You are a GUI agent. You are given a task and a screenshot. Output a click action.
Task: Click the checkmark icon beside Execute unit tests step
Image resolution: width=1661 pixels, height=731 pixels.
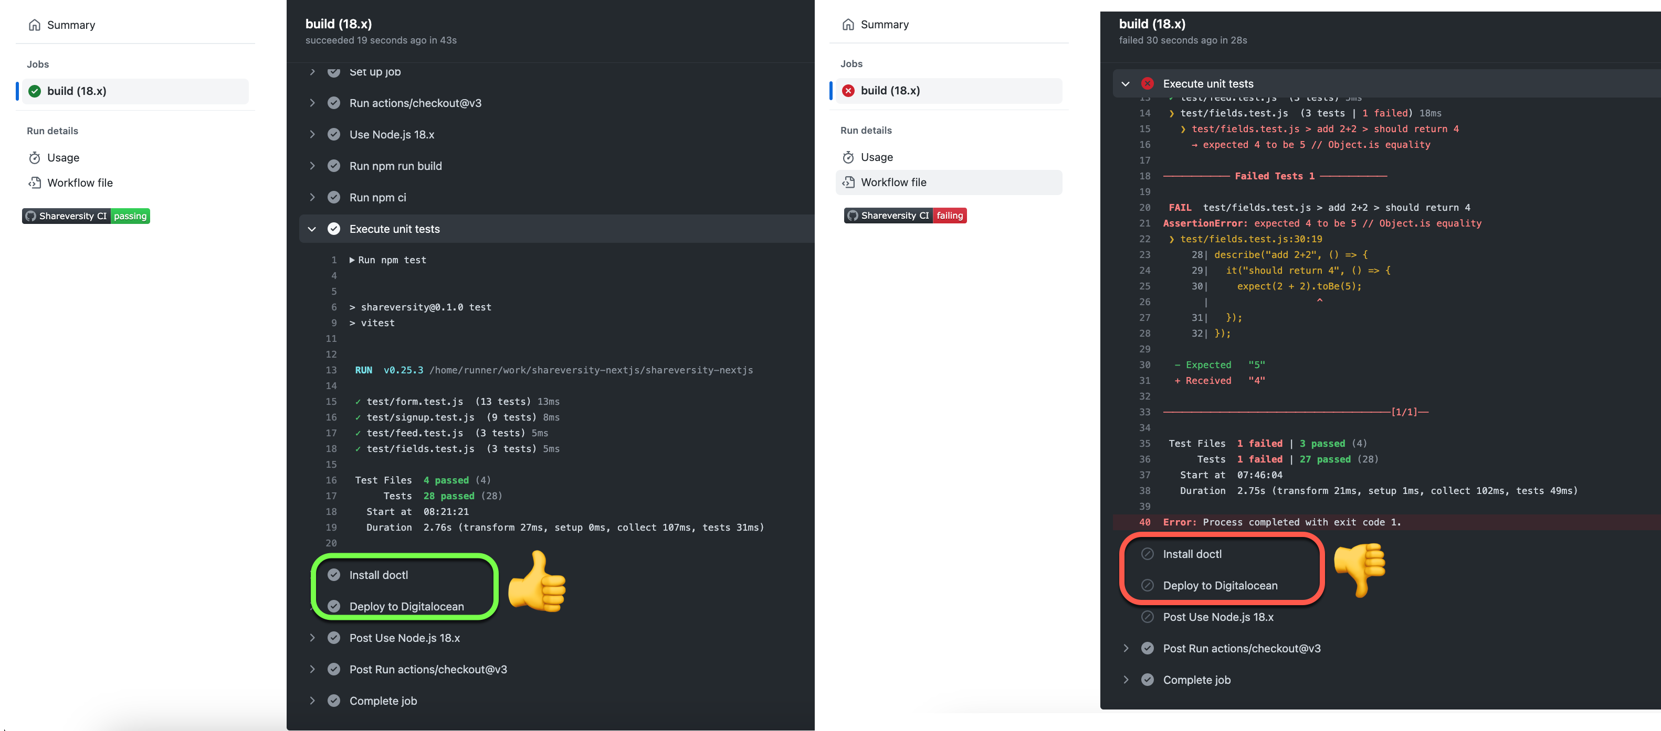click(x=334, y=229)
